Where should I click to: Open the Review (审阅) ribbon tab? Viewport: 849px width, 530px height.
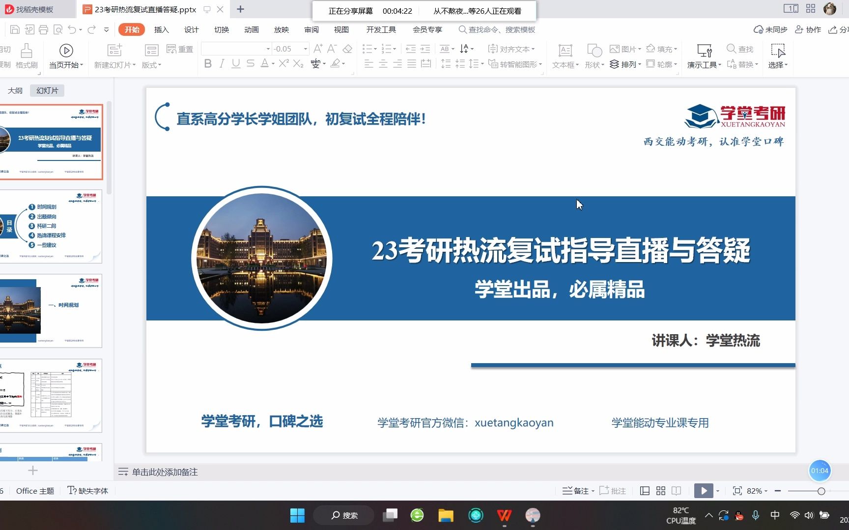tap(311, 30)
